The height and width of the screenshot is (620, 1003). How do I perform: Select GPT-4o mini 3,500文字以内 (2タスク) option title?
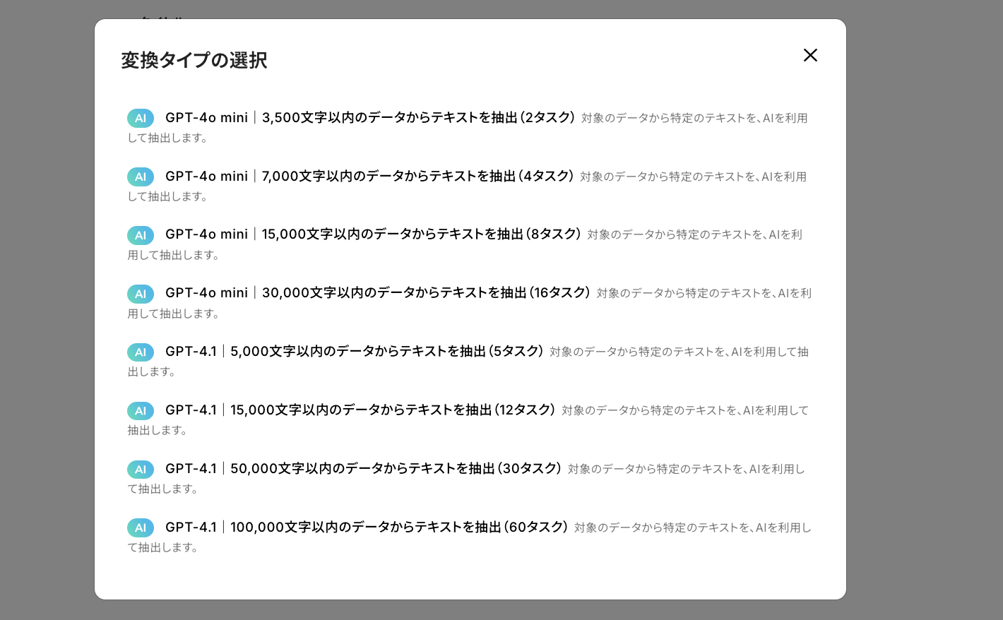tap(370, 118)
